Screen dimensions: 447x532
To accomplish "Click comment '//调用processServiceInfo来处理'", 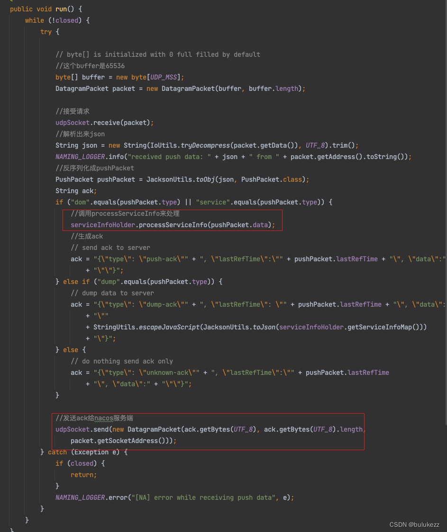I will pos(125,214).
